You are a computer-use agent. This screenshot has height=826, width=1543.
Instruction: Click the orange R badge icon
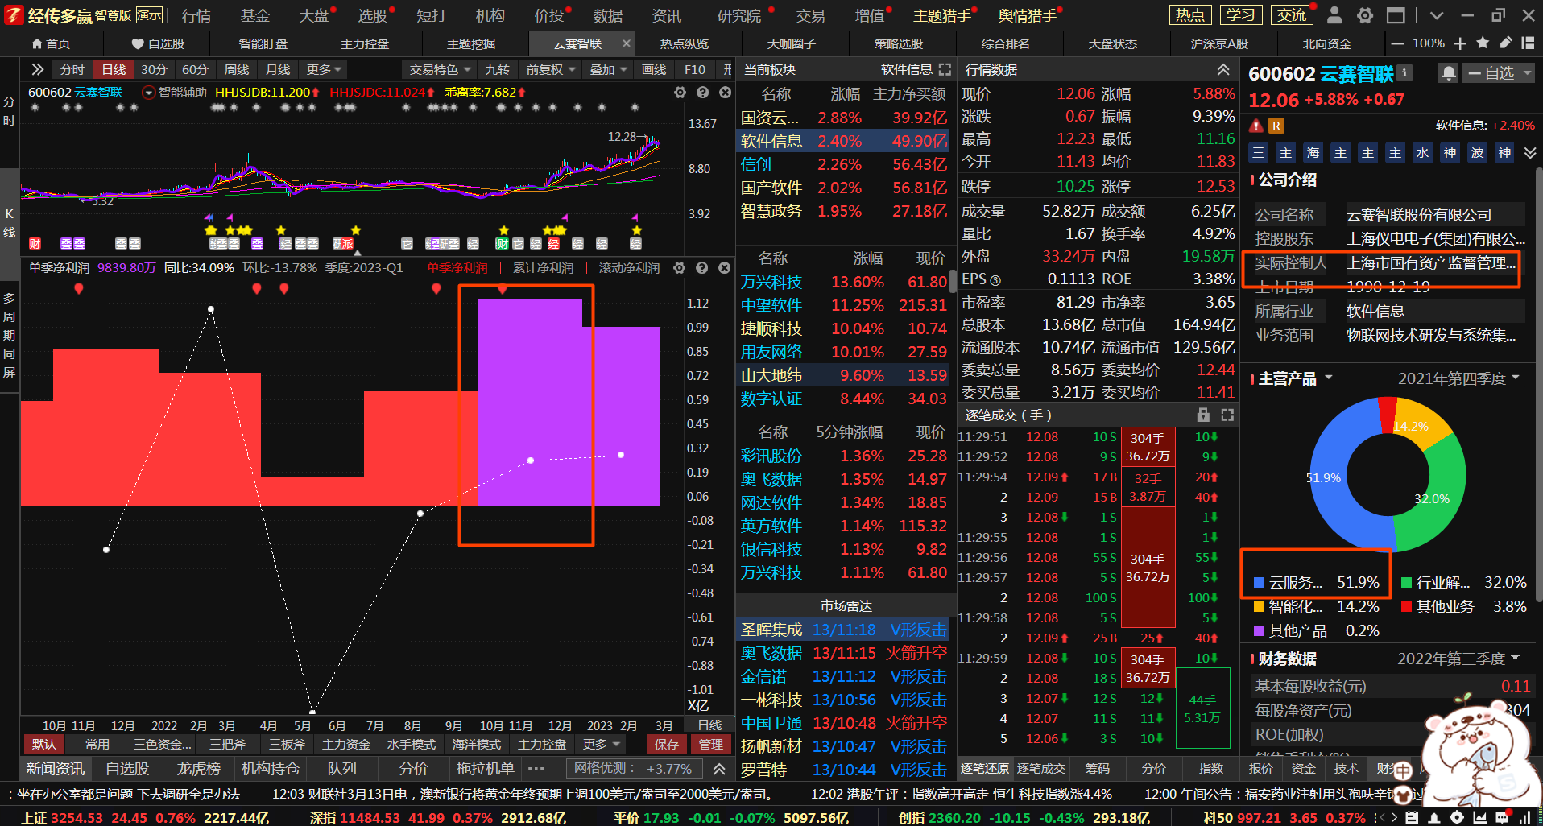1276,126
